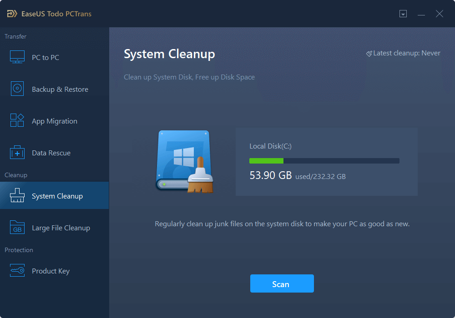Click the Data Rescue medkit icon
Screen dimensions: 455x318
[x=17, y=152]
